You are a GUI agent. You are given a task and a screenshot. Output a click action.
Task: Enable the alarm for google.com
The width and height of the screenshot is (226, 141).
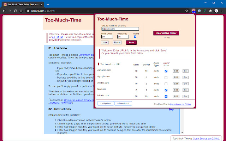click(166, 78)
